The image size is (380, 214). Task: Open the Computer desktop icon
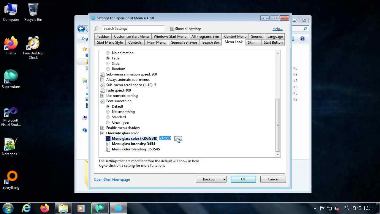coord(11,12)
